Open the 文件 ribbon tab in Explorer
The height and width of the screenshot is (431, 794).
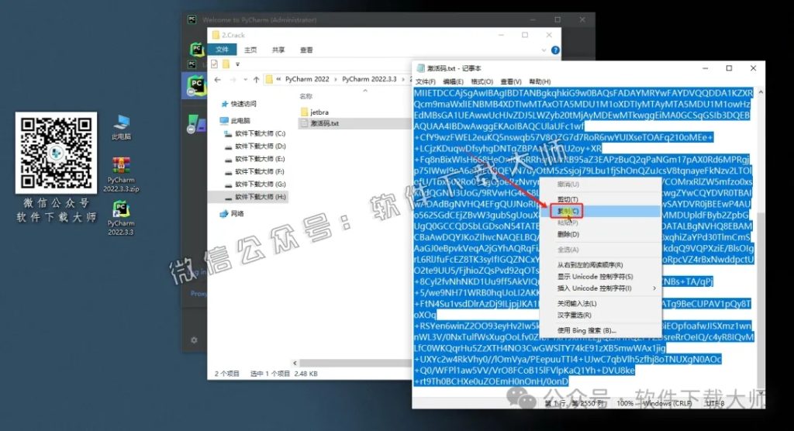222,50
